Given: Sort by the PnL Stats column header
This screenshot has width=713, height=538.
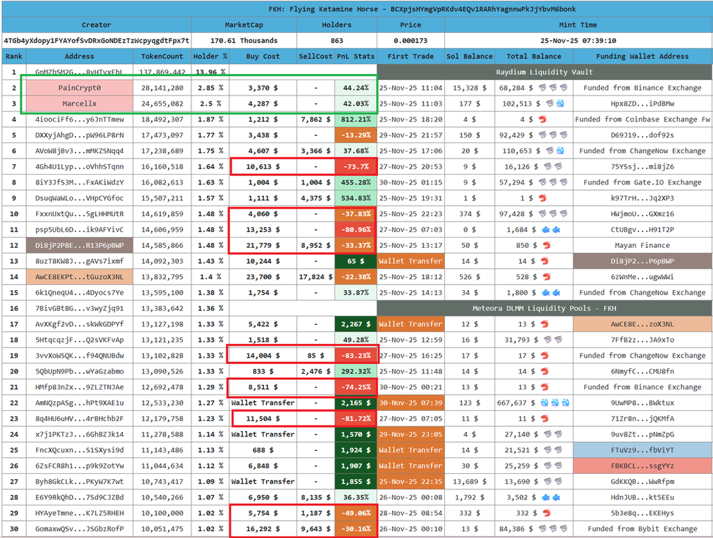Looking at the screenshot, I should tap(355, 57).
